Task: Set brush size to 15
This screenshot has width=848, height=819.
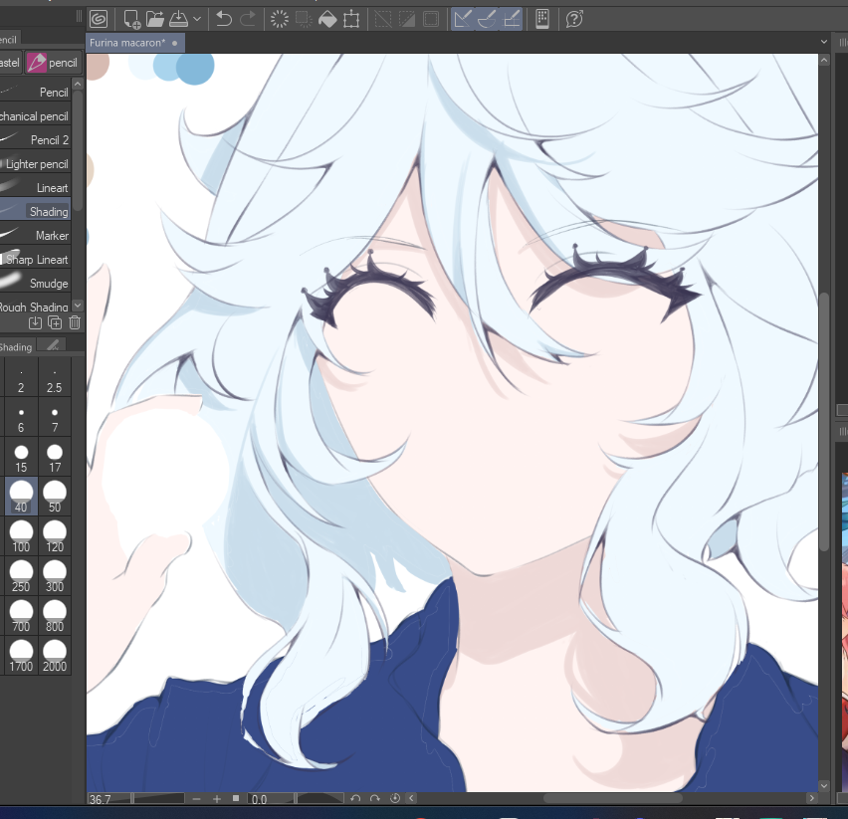Action: (21, 458)
